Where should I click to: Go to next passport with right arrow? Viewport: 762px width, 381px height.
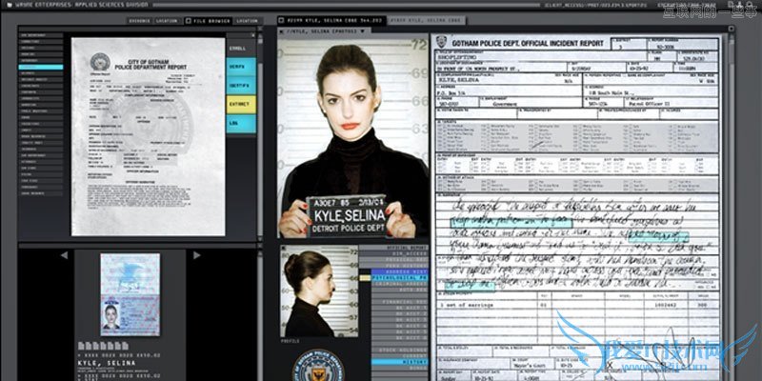coord(197,255)
